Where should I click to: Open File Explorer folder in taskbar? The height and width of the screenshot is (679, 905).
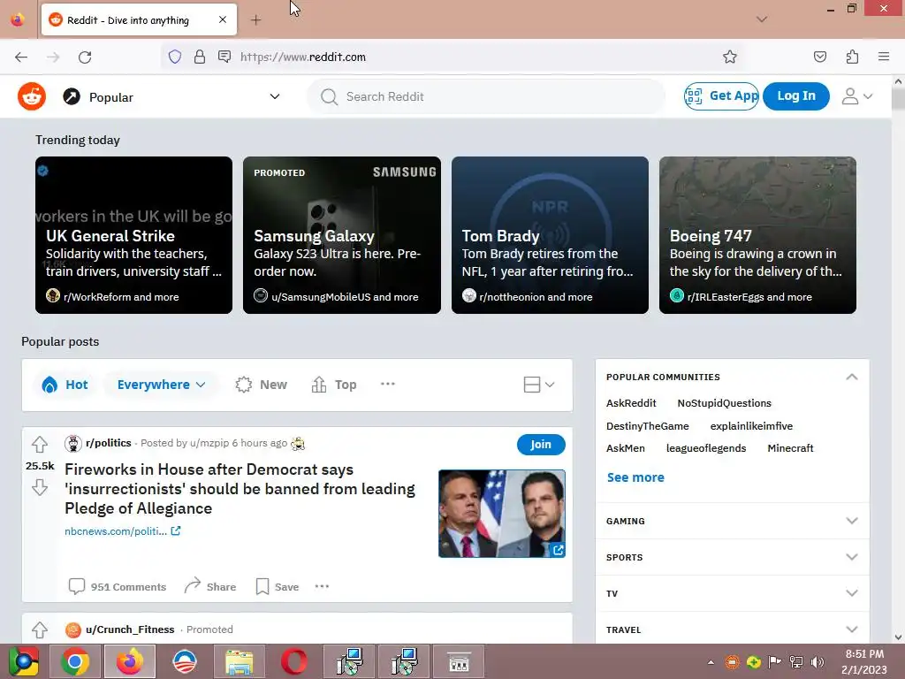(239, 661)
